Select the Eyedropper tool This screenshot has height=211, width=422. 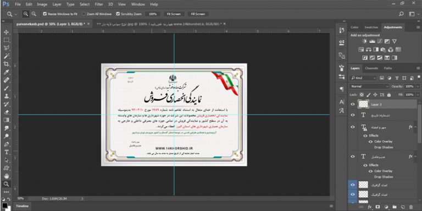tap(6, 72)
